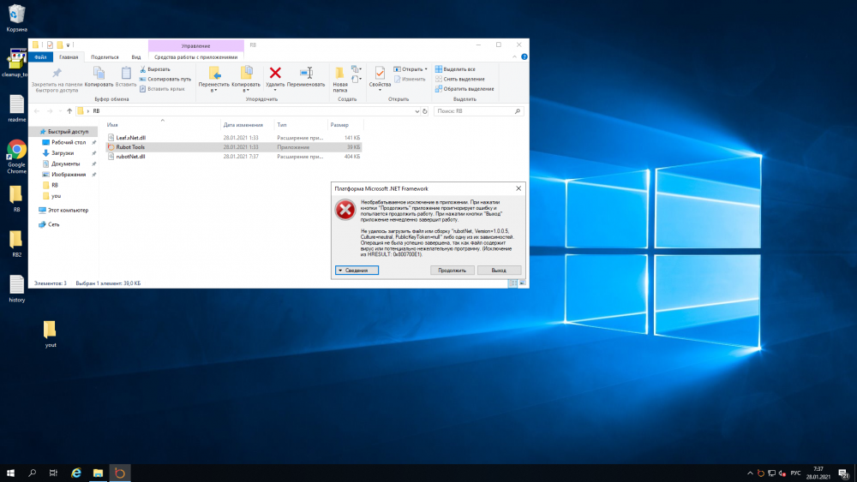
Task: Expand the Сведения (Details) section in error dialog
Action: 356,270
